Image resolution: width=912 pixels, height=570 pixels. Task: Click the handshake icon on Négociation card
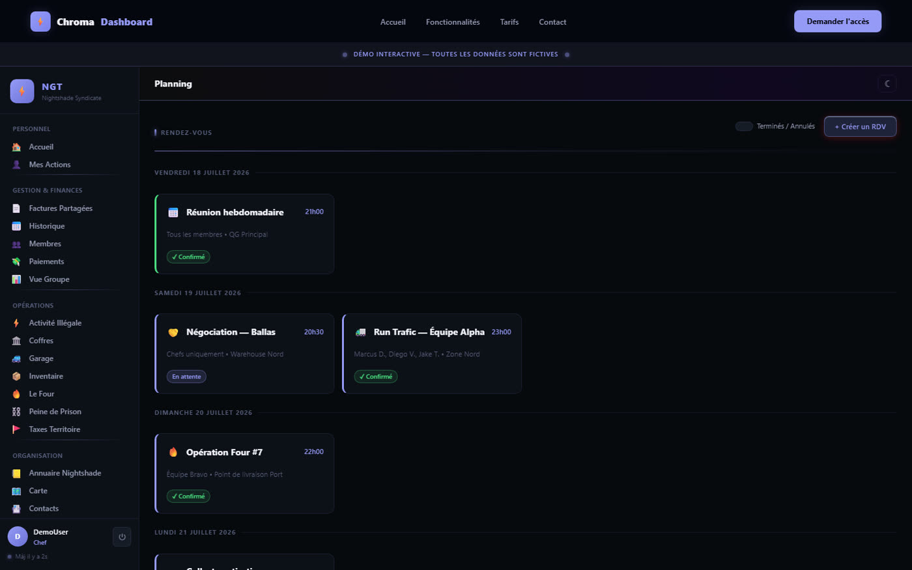pyautogui.click(x=173, y=332)
